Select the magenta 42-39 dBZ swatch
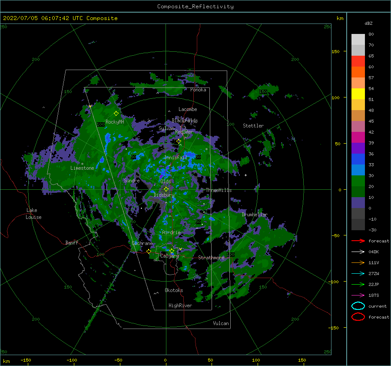The height and width of the screenshot is (366, 391). [x=358, y=138]
